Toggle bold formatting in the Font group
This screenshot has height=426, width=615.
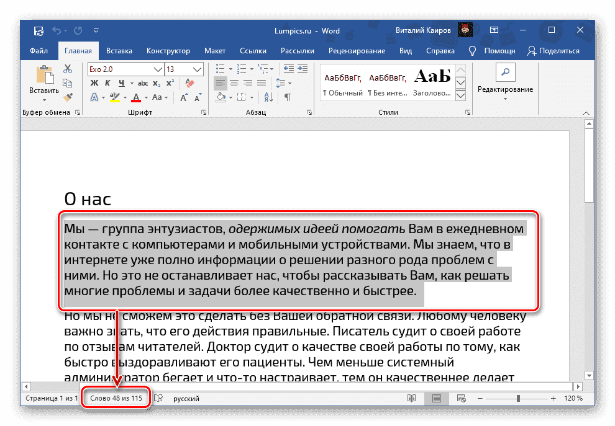(x=94, y=82)
